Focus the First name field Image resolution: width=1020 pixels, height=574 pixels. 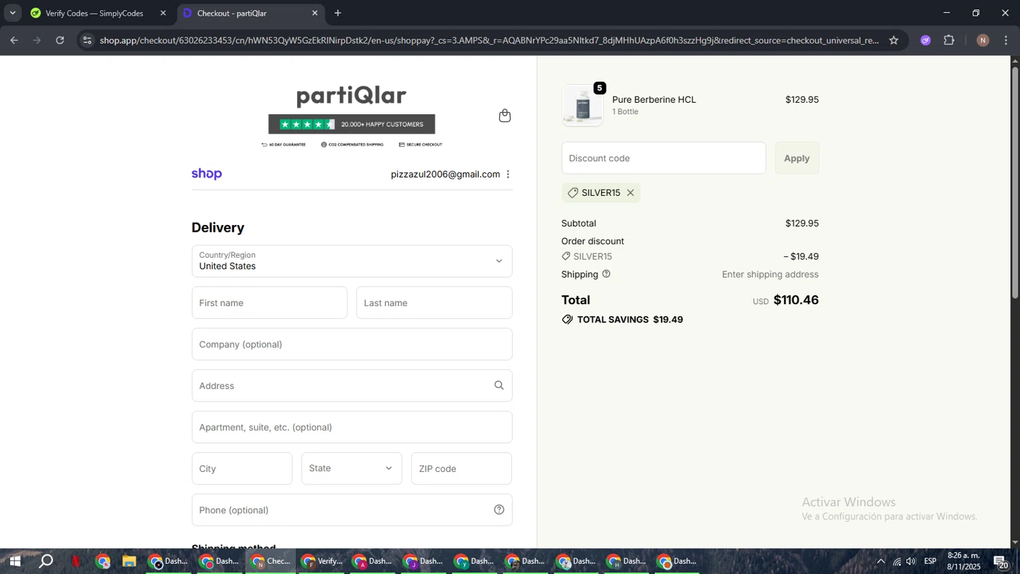pyautogui.click(x=269, y=303)
